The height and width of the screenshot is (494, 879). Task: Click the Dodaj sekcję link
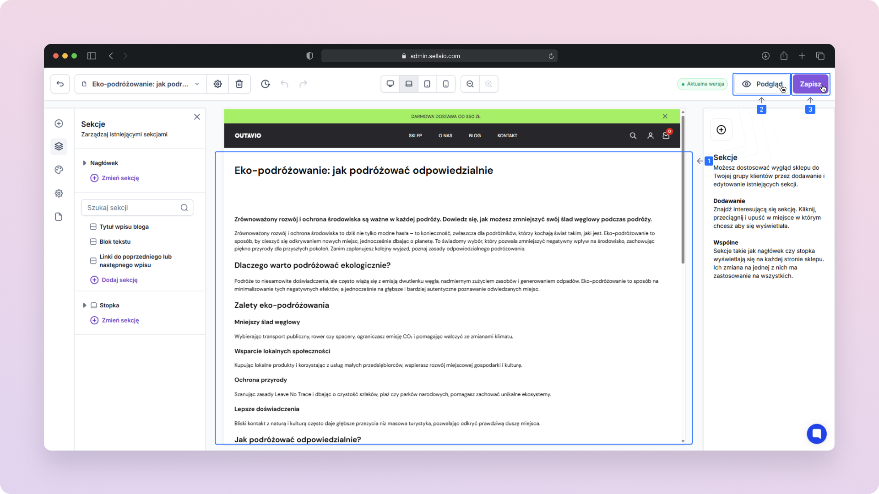click(x=119, y=280)
